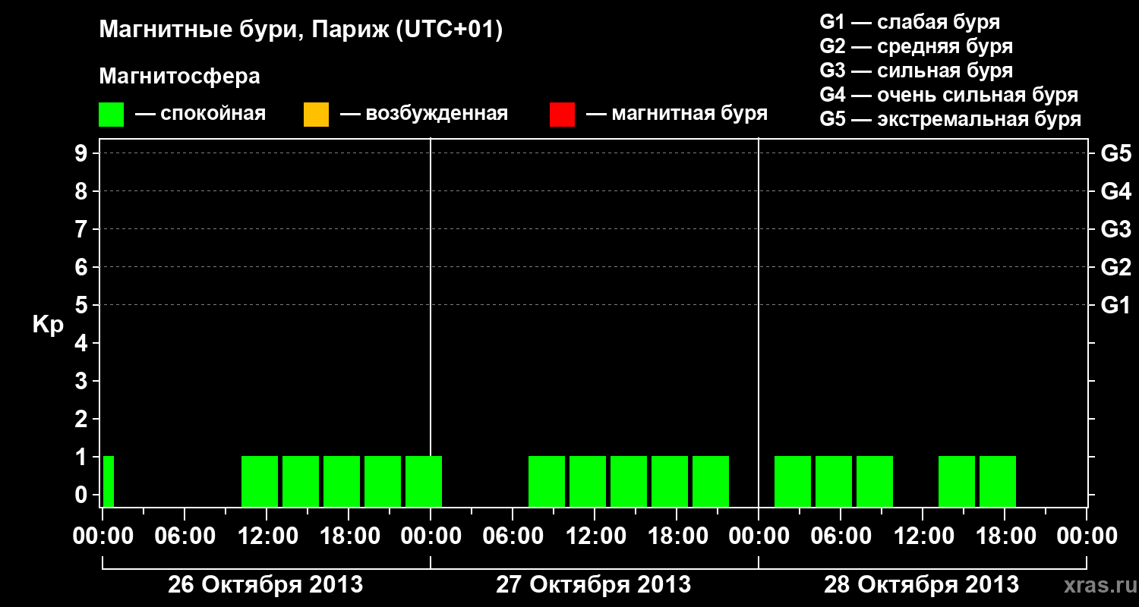
Task: Click the '12:00' time label above '26 Октября 2013'
Action: coord(267,536)
